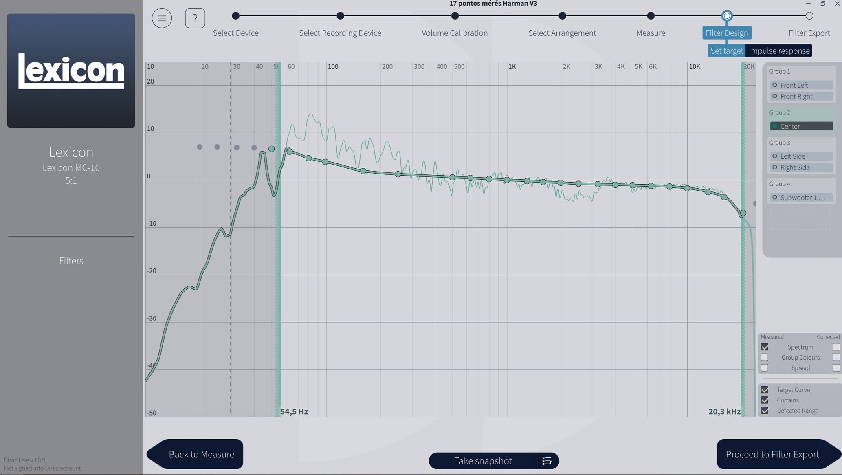Select the Subwoofer 1 channel
Screen dimensions: 842x475
click(801, 198)
